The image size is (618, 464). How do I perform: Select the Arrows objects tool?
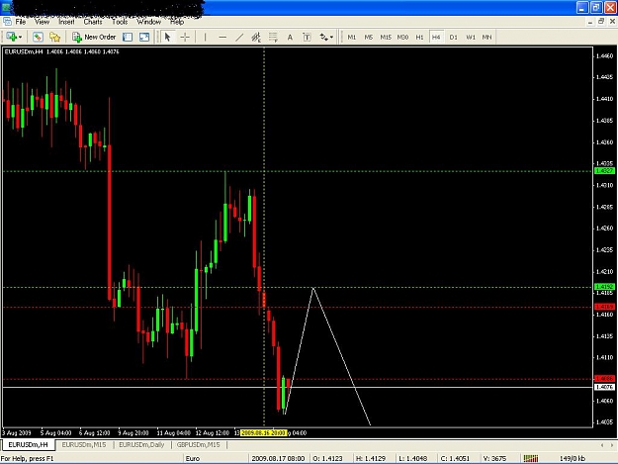323,37
